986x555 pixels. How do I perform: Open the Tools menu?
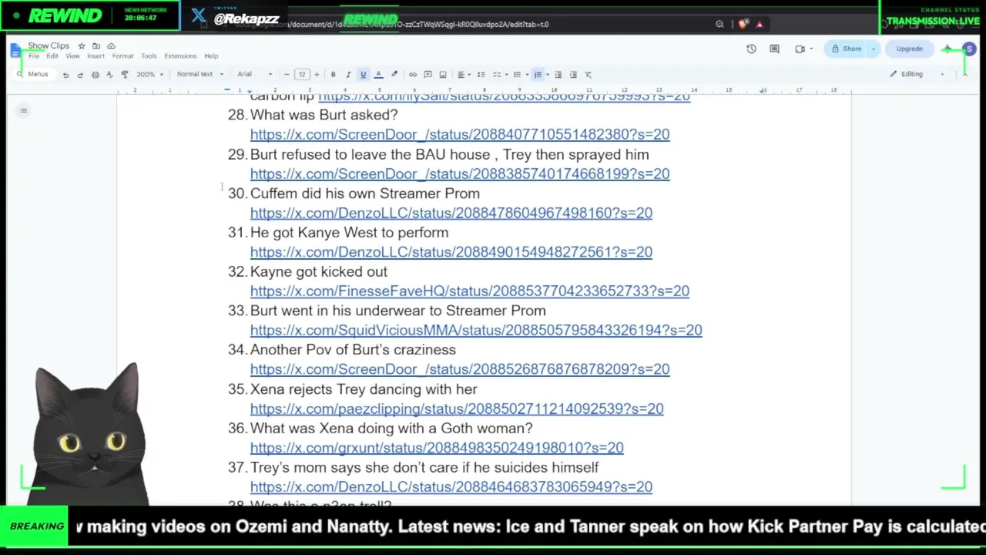pos(149,56)
